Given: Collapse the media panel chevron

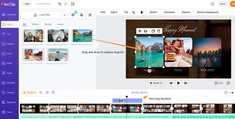Looking at the screenshot, I should click(97, 49).
